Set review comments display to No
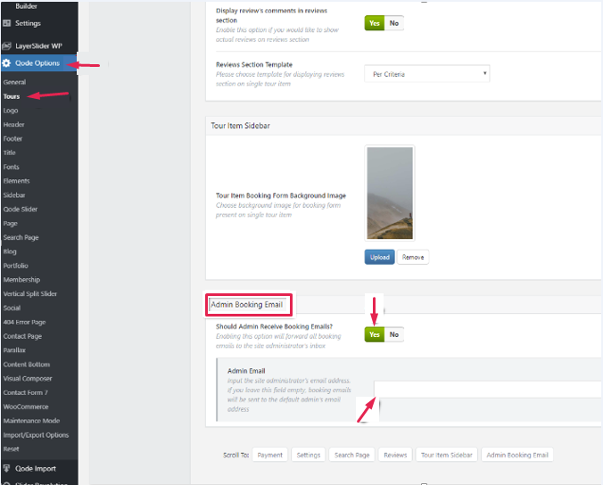Image resolution: width=603 pixels, height=485 pixels. point(393,23)
